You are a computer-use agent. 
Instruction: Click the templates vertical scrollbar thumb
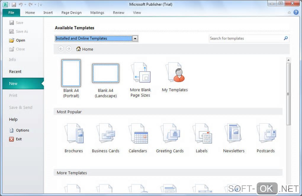pos(288,94)
